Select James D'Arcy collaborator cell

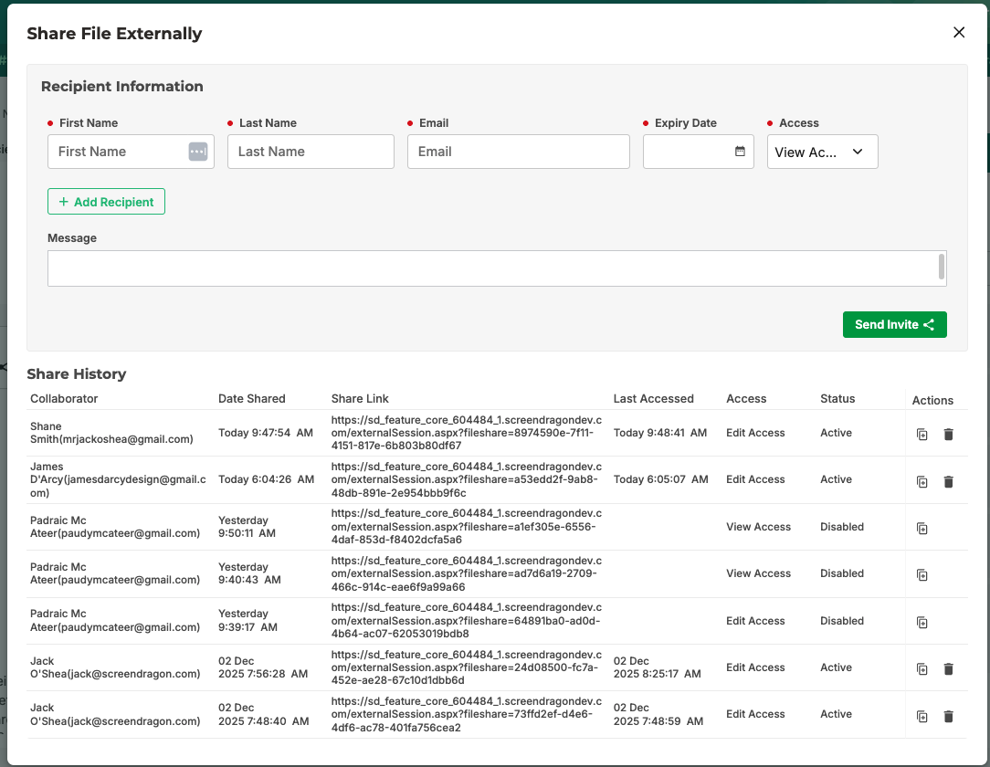pyautogui.click(x=118, y=479)
